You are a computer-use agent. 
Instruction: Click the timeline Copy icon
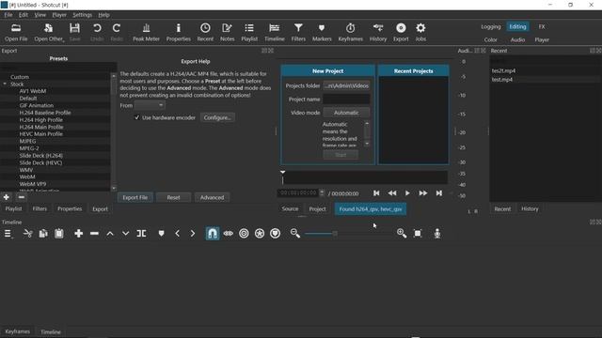(43, 234)
